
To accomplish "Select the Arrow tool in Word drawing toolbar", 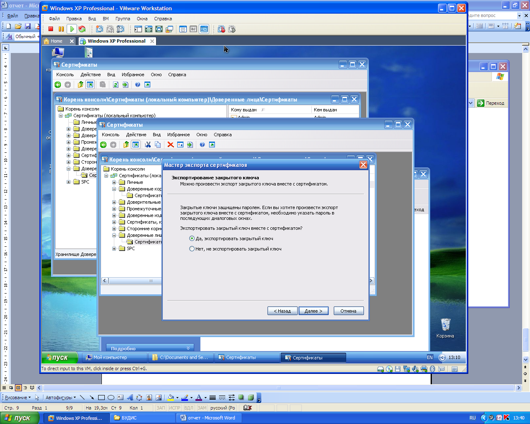I will click(x=92, y=397).
